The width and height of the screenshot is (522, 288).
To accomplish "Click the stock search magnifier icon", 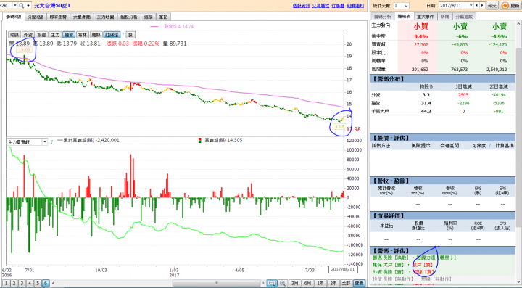I will pyautogui.click(x=21, y=6).
